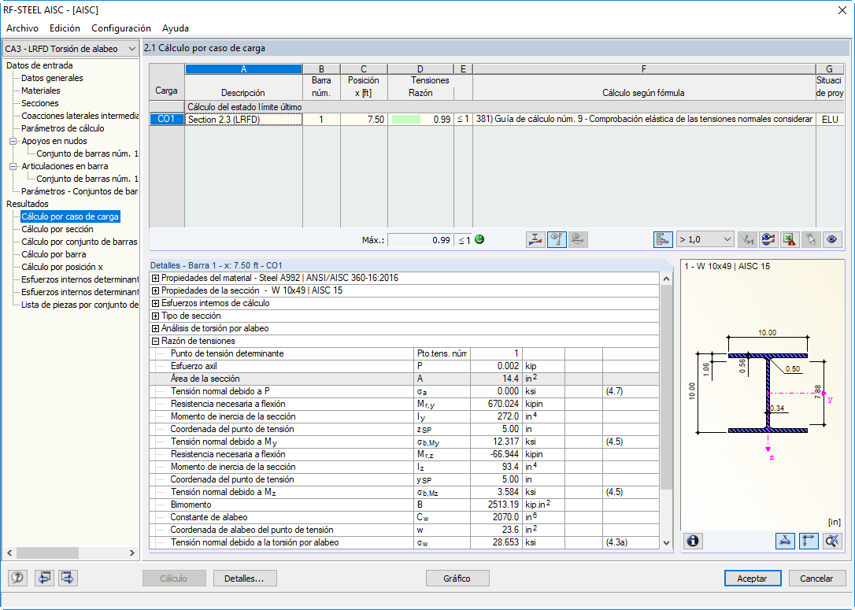The width and height of the screenshot is (855, 610).
Task: Open the Edición menu
Action: (x=65, y=28)
